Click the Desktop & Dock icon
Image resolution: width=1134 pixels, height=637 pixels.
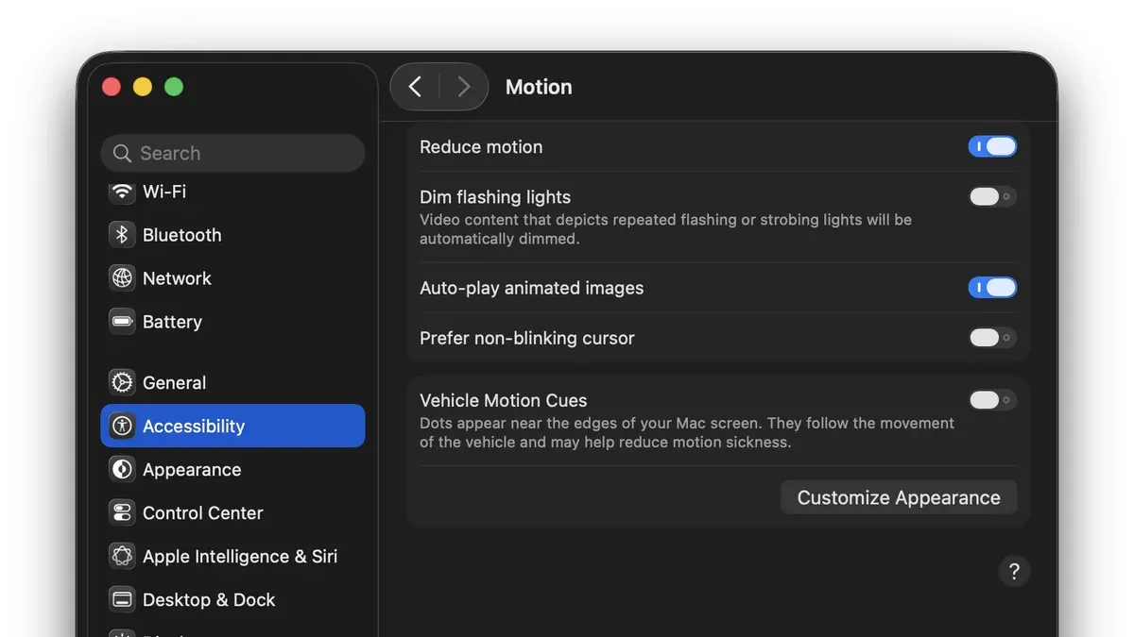point(122,599)
